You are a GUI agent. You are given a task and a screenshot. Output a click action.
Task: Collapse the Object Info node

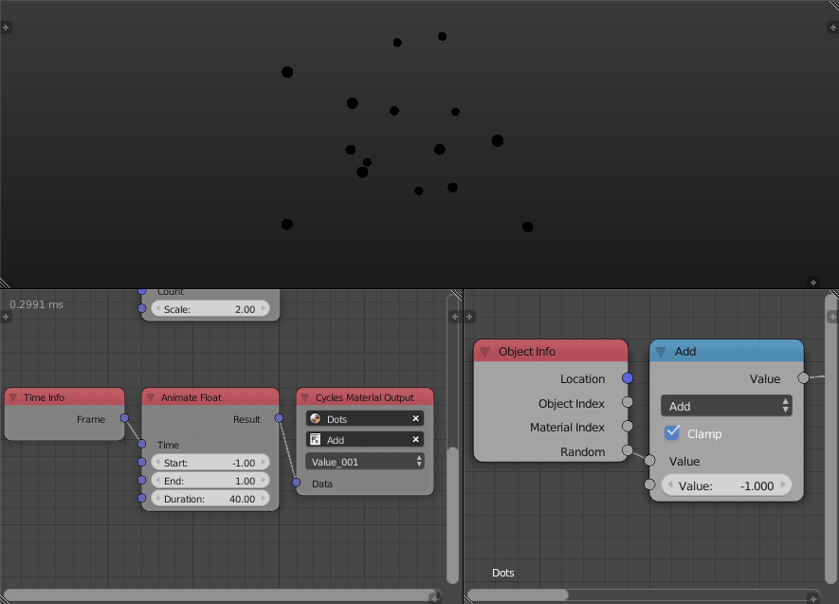tap(483, 351)
